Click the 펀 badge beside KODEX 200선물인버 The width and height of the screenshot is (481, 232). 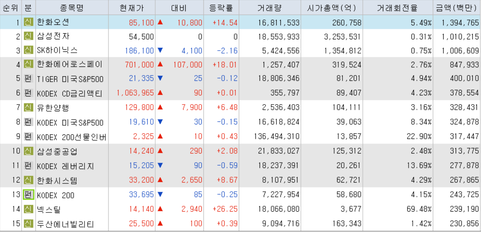[28, 137]
